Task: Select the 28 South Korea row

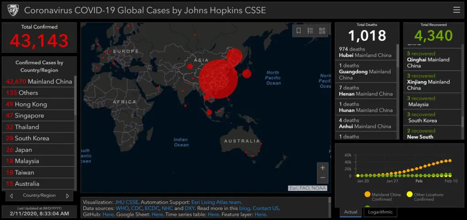Action: (38, 138)
